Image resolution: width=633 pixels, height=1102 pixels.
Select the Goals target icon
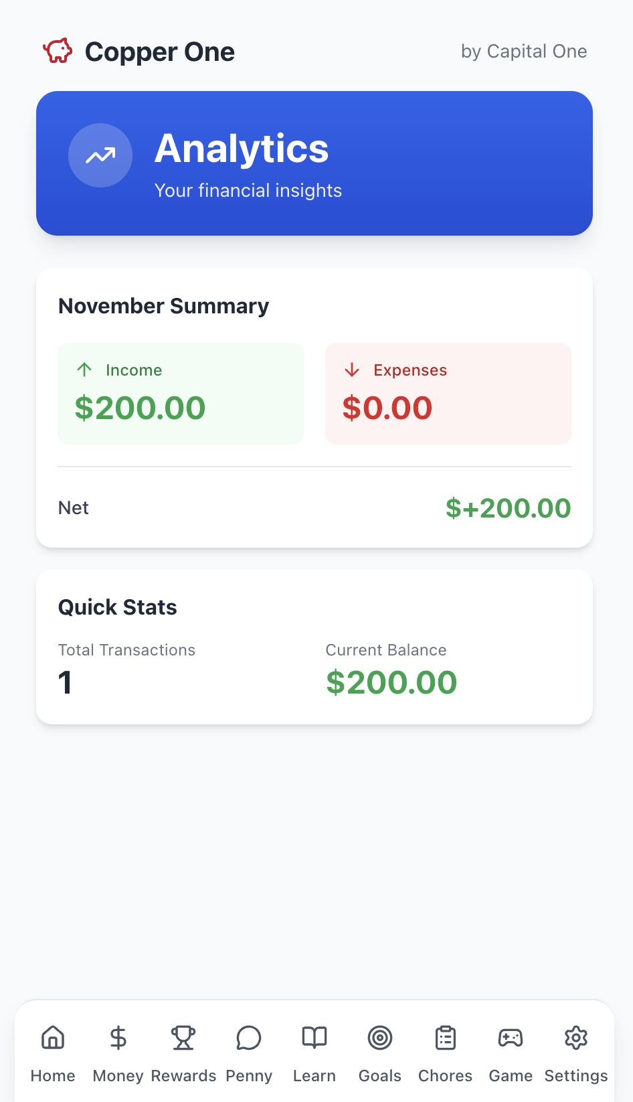tap(379, 1038)
